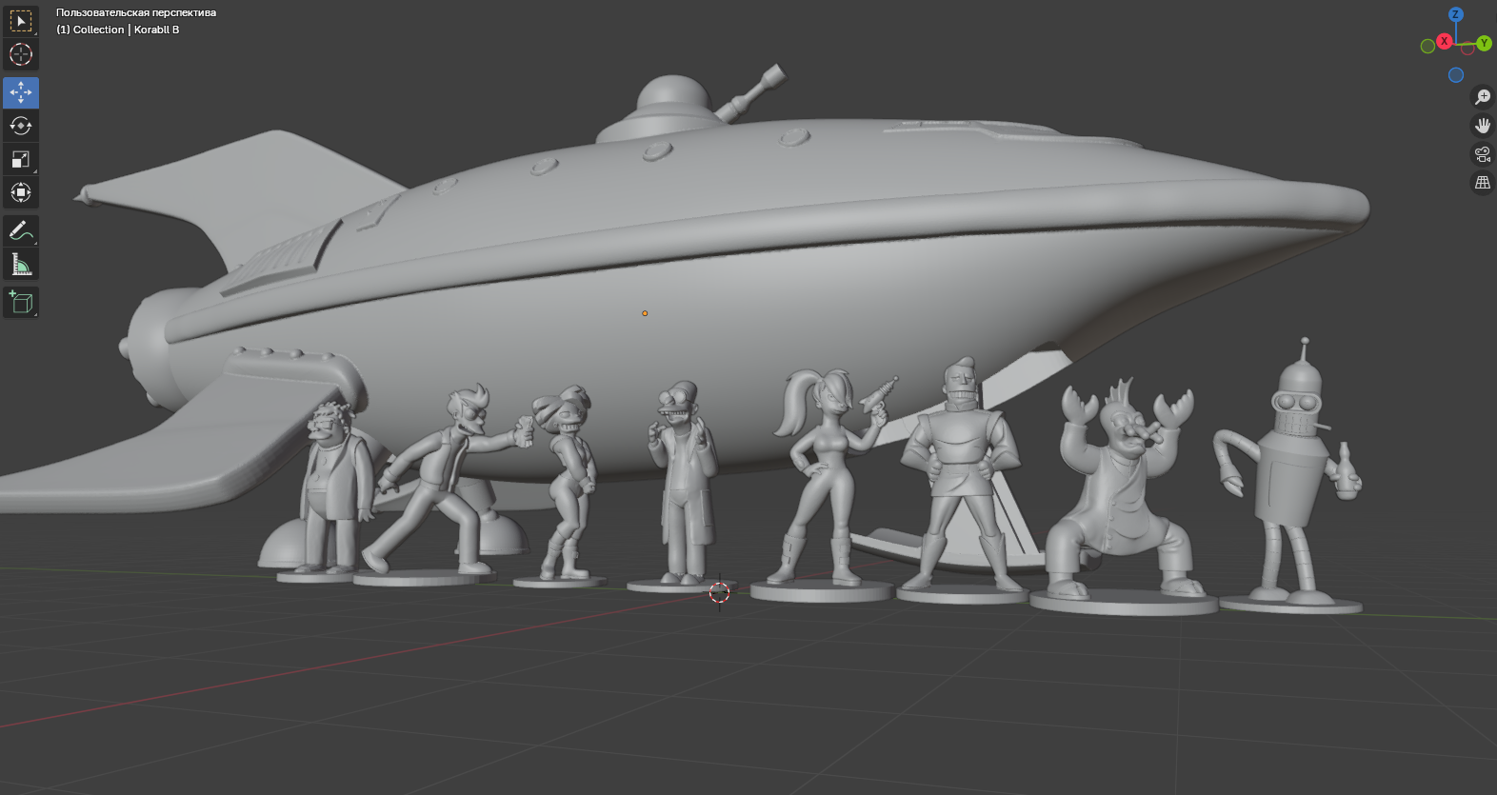This screenshot has height=795, width=1497.
Task: Pick the Scale tool
Action: (x=21, y=159)
